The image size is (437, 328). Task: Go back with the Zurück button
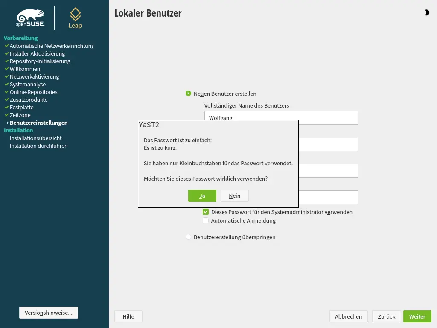pos(387,316)
